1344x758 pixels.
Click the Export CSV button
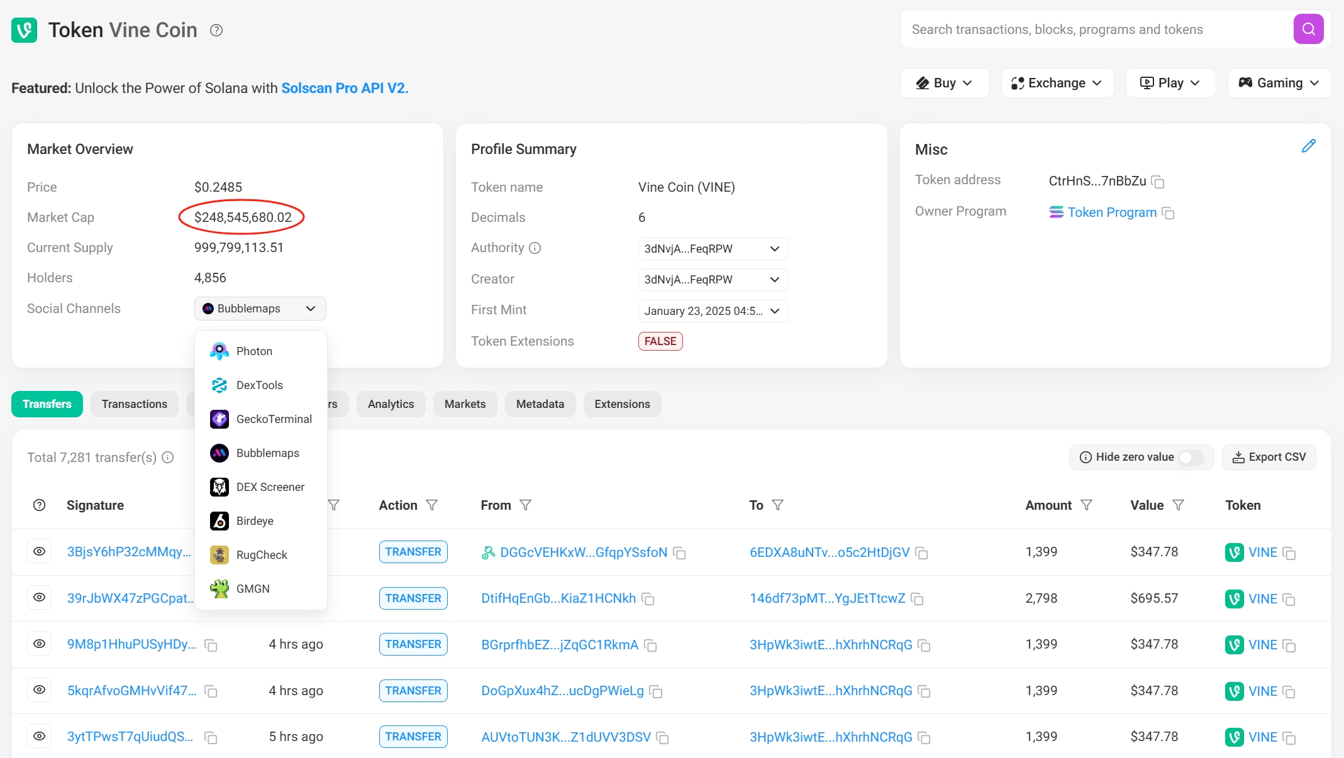1269,458
